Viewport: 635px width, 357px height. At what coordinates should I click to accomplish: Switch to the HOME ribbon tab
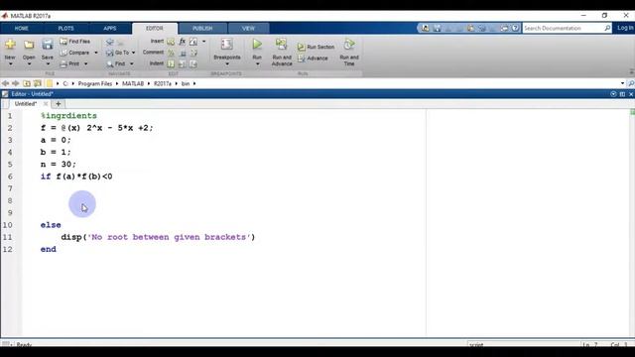point(22,29)
